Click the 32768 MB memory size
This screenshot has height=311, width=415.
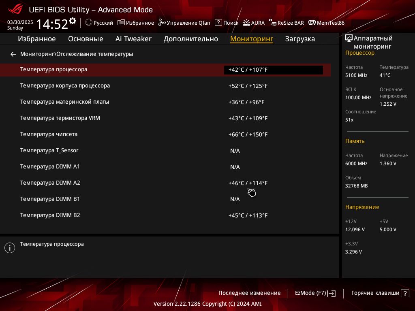pyautogui.click(x=357, y=186)
